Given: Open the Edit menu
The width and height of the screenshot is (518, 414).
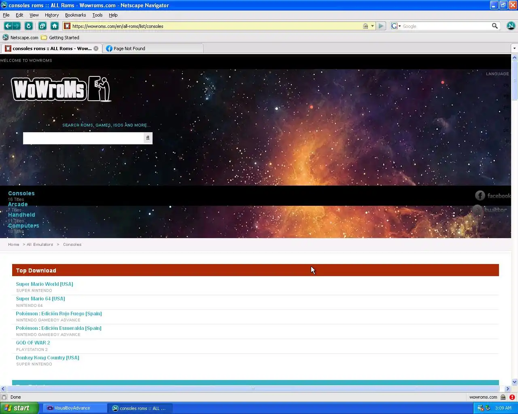Looking at the screenshot, I should 19,15.
